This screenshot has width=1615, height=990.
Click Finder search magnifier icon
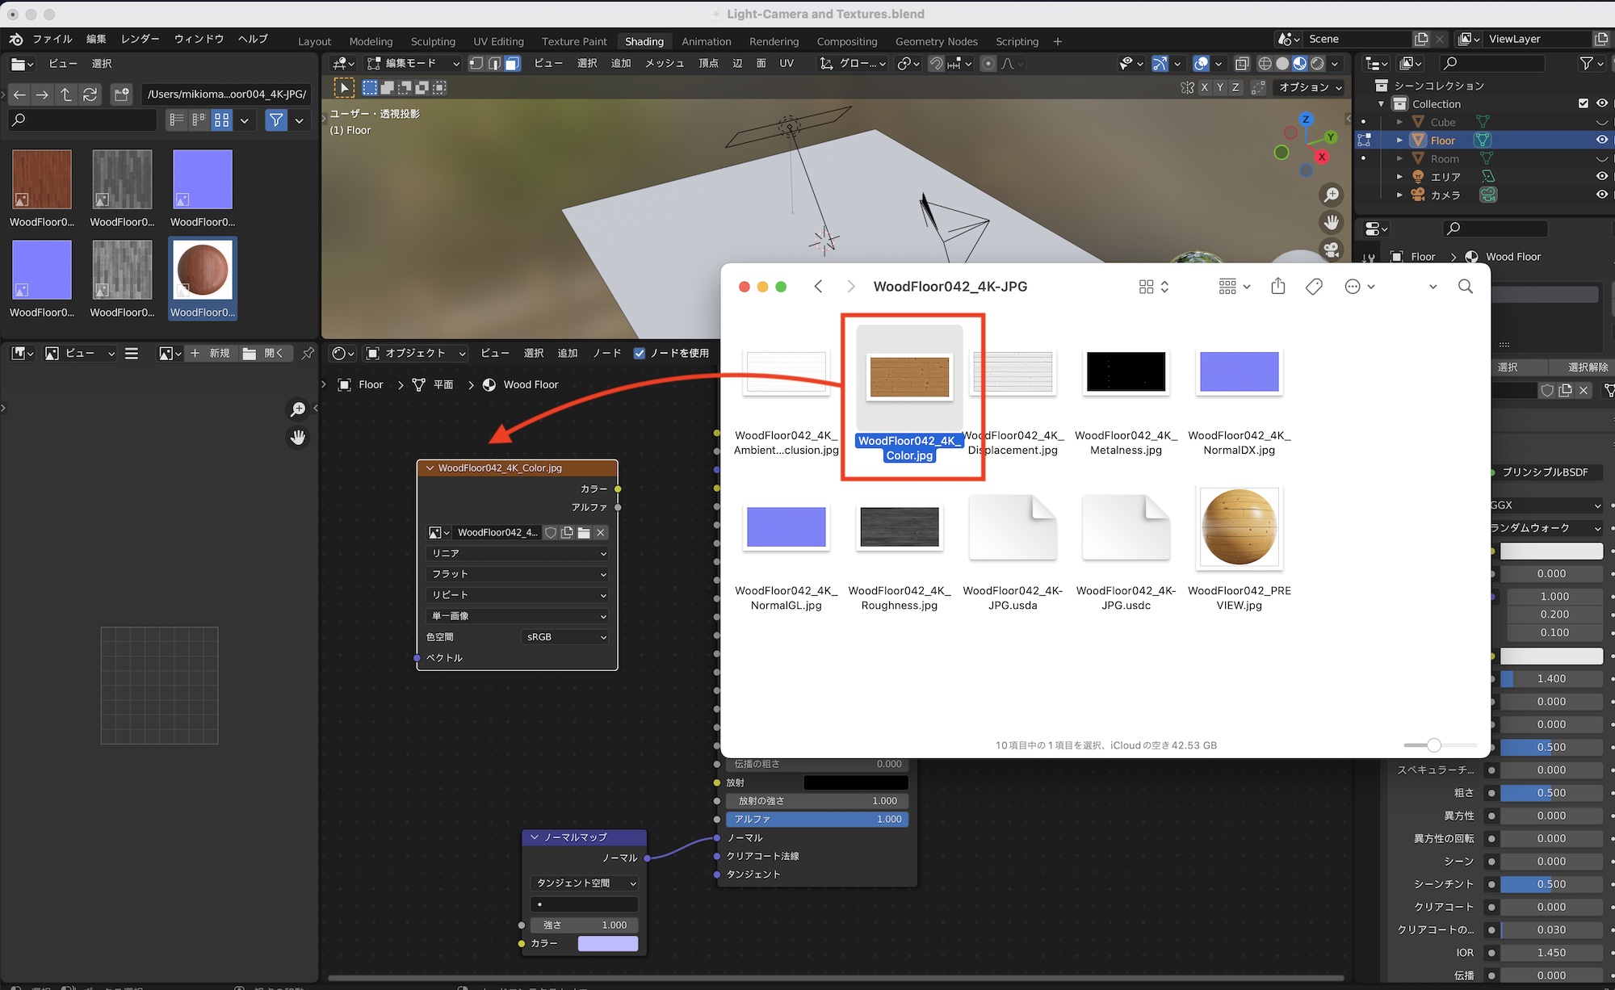[1465, 287]
